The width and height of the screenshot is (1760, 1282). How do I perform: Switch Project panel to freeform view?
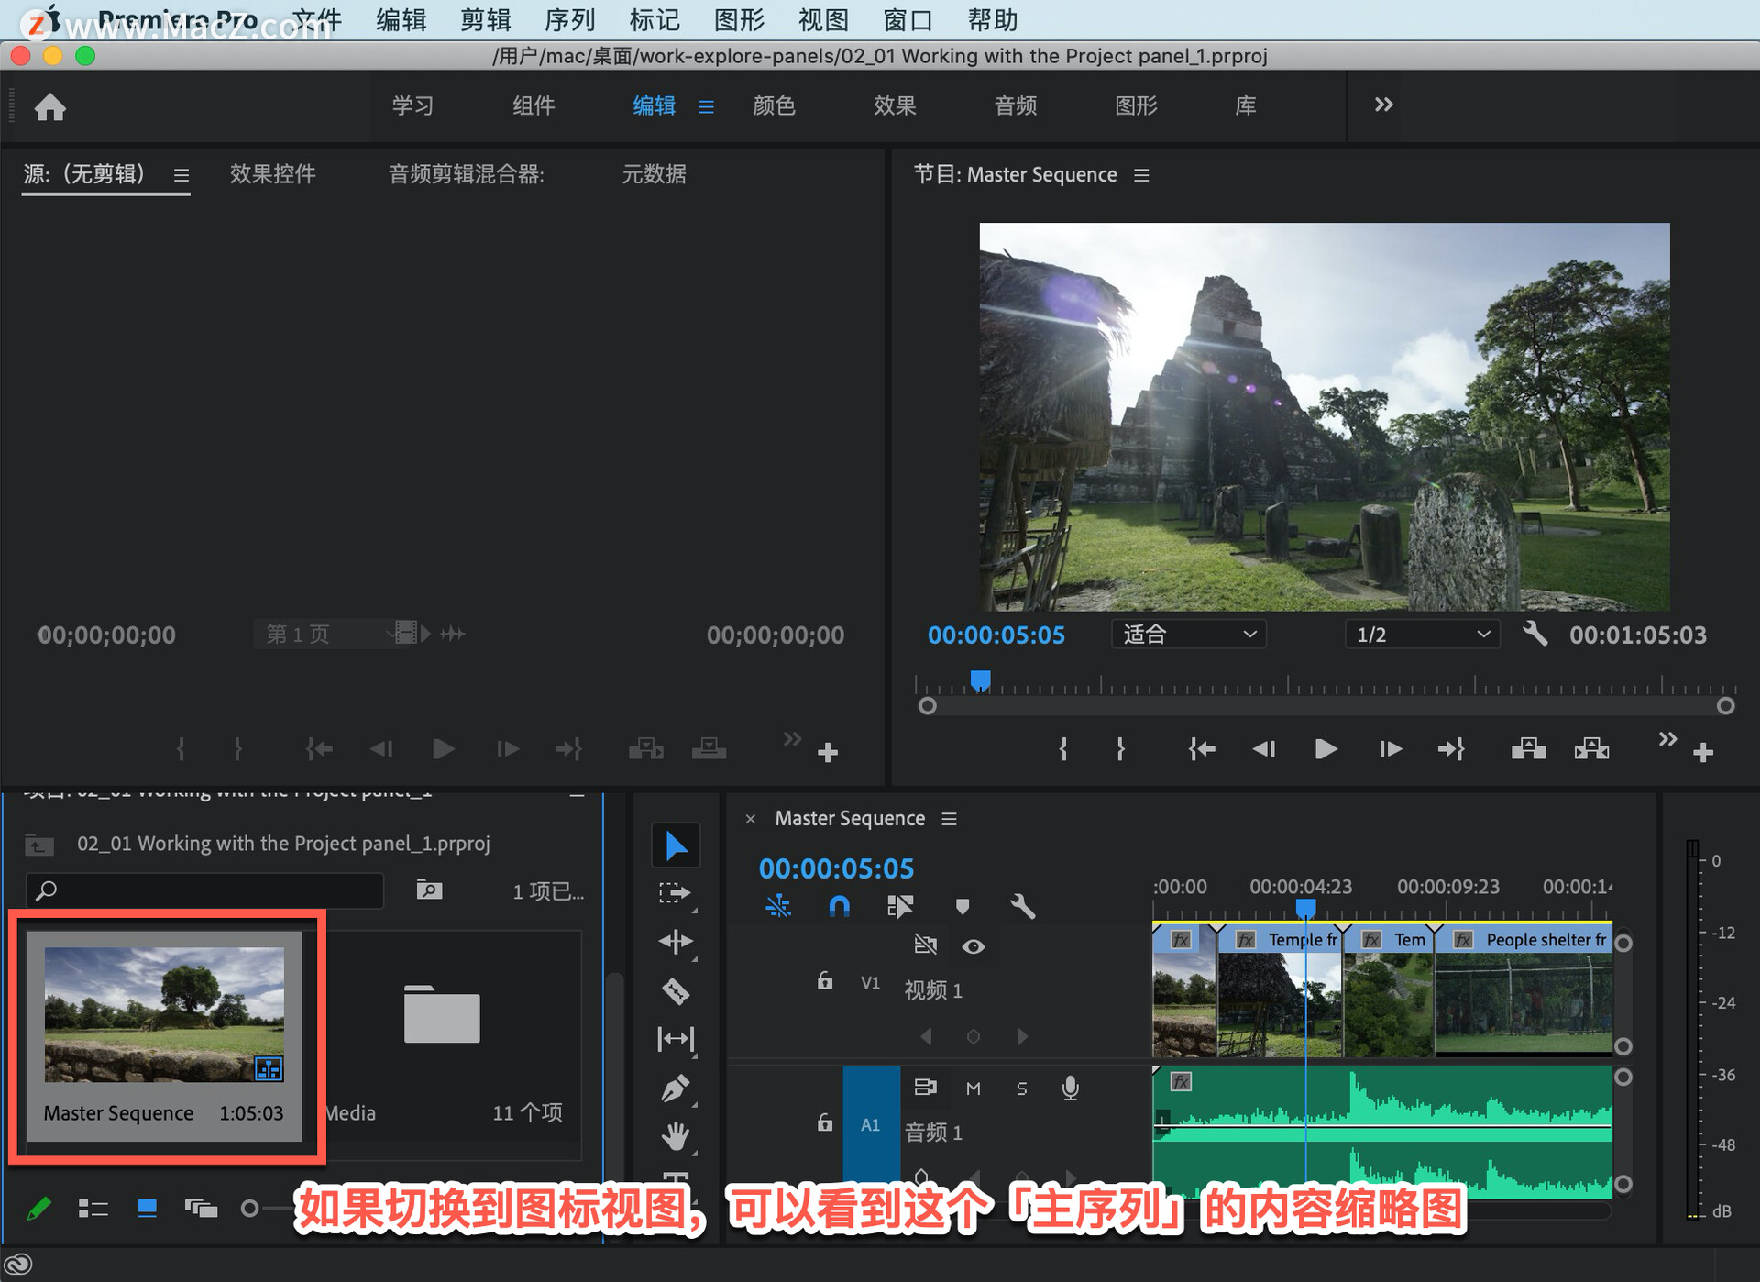(x=201, y=1209)
